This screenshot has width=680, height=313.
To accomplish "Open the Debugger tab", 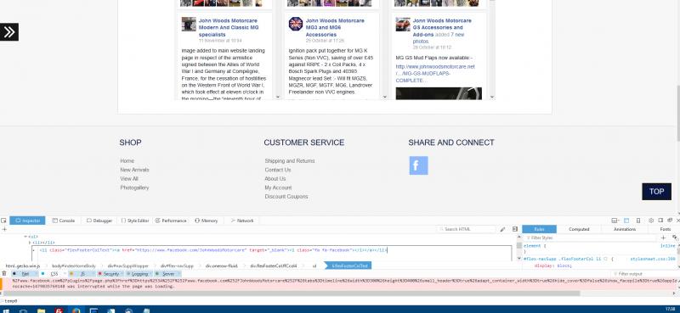I will click(x=99, y=221).
